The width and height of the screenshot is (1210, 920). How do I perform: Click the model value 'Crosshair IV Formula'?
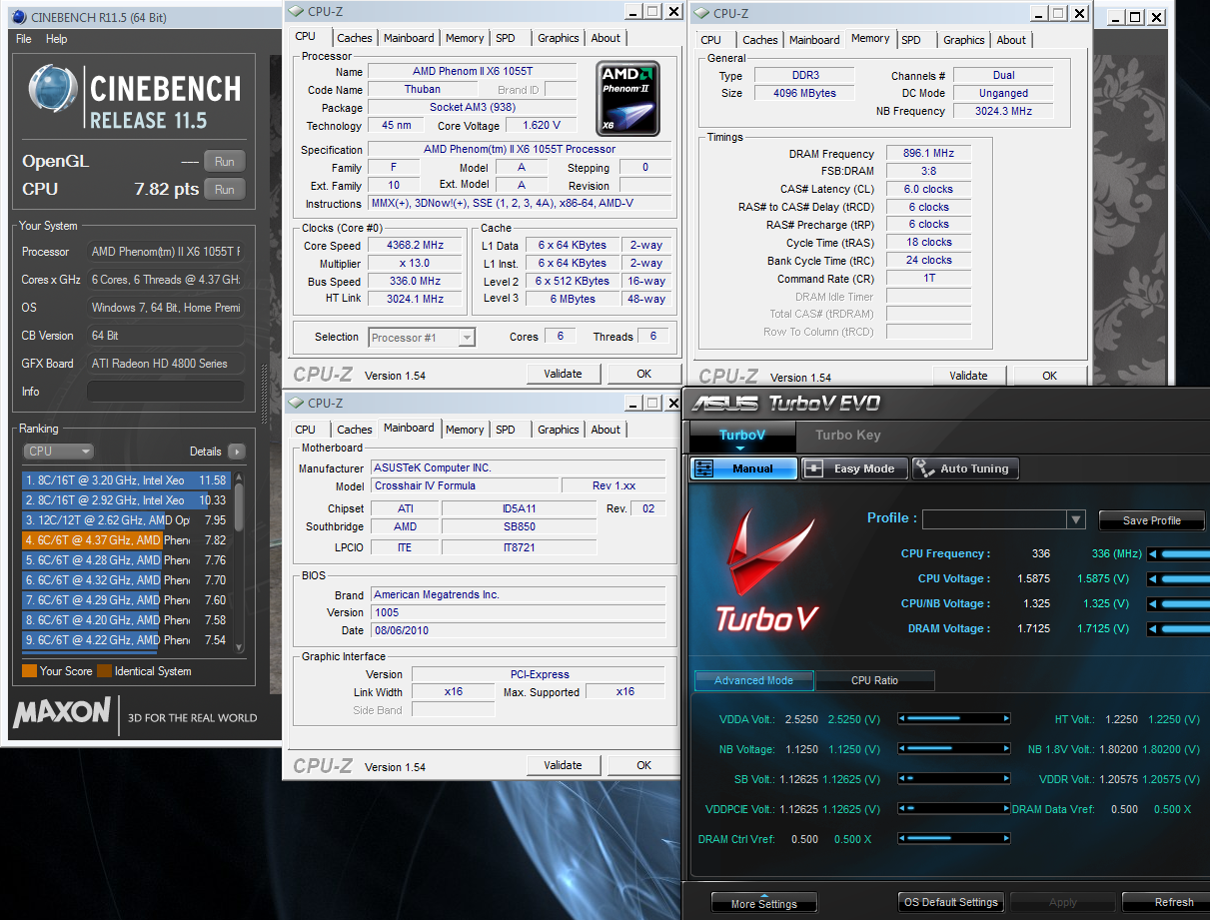(x=464, y=486)
